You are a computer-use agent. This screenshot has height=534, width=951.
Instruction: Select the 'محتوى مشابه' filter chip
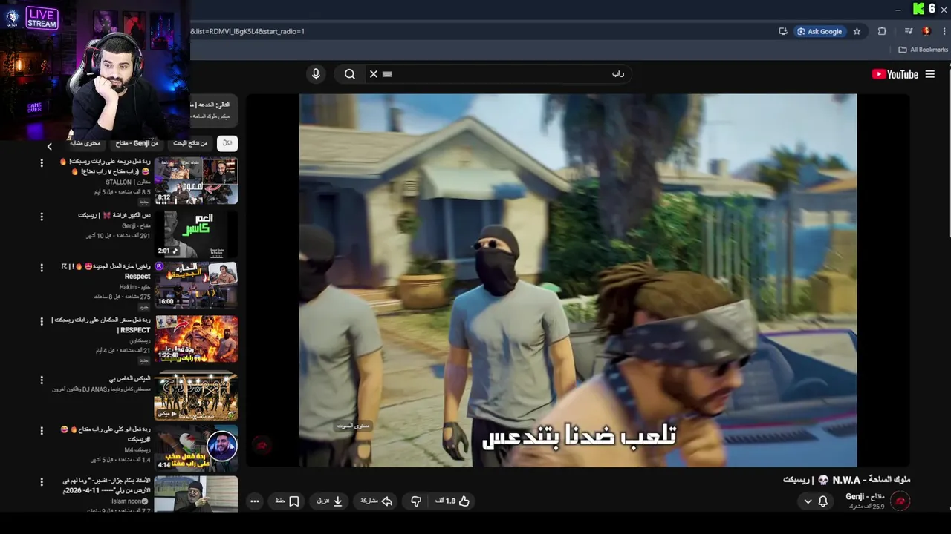coord(84,143)
